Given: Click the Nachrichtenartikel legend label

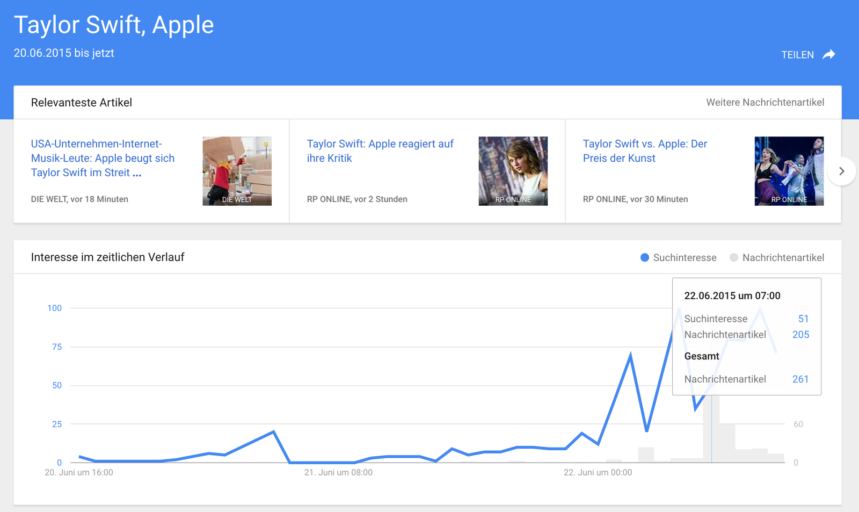Looking at the screenshot, I should point(783,257).
